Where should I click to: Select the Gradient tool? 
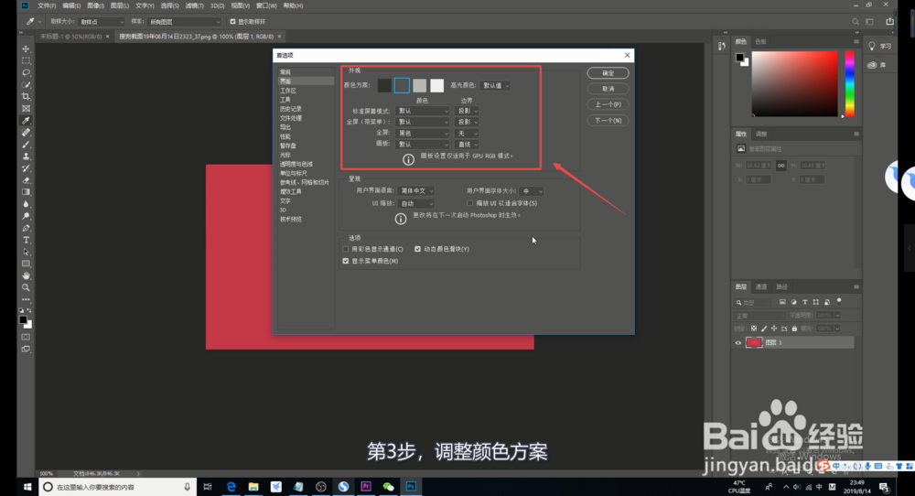tap(26, 192)
